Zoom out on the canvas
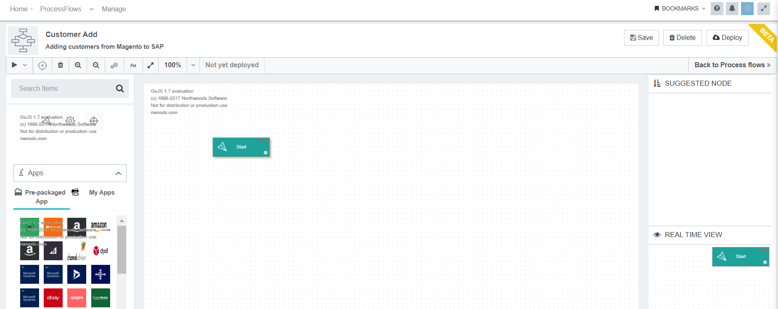The image size is (778, 309). (x=96, y=65)
